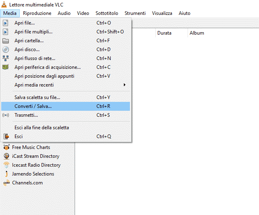Image resolution: width=259 pixels, height=215 pixels.
Task: Click the folder icon beside Apri cartella
Action: pyautogui.click(x=6, y=41)
